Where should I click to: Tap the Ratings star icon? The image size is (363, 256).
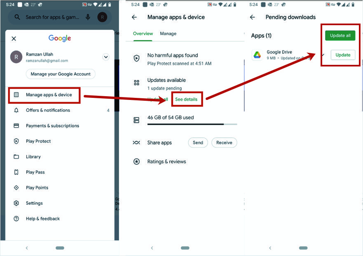pyautogui.click(x=136, y=161)
